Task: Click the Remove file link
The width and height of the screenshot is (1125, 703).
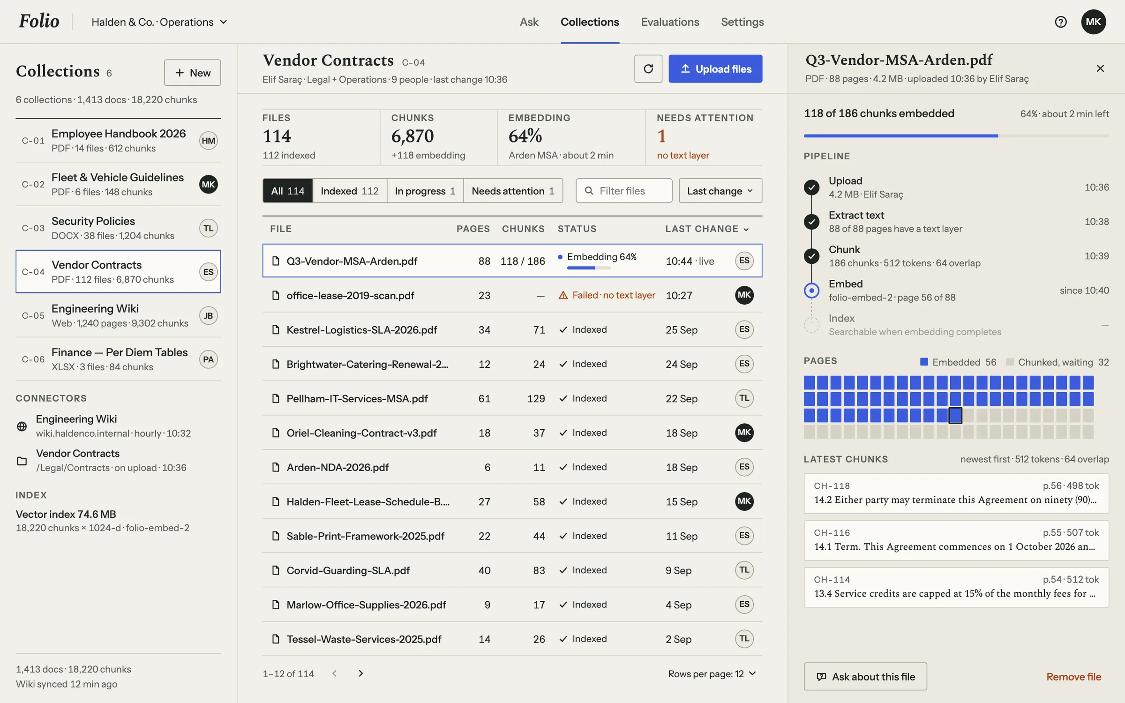Action: coord(1073,676)
